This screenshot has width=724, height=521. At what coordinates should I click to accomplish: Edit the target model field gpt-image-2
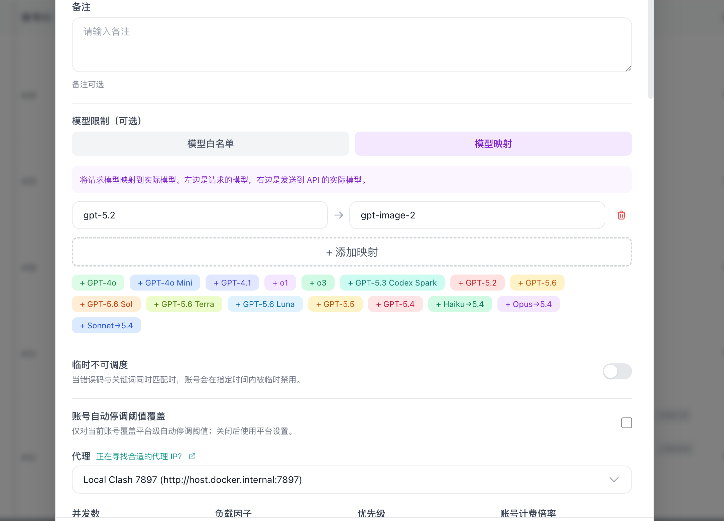[477, 215]
